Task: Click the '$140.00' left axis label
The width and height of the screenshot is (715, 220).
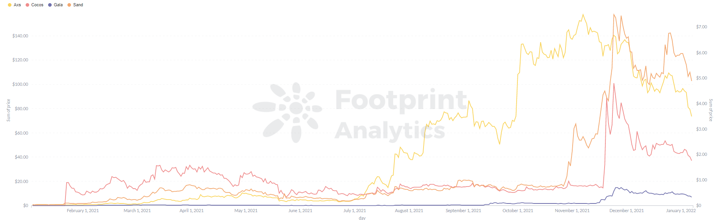Action: pyautogui.click(x=20, y=36)
